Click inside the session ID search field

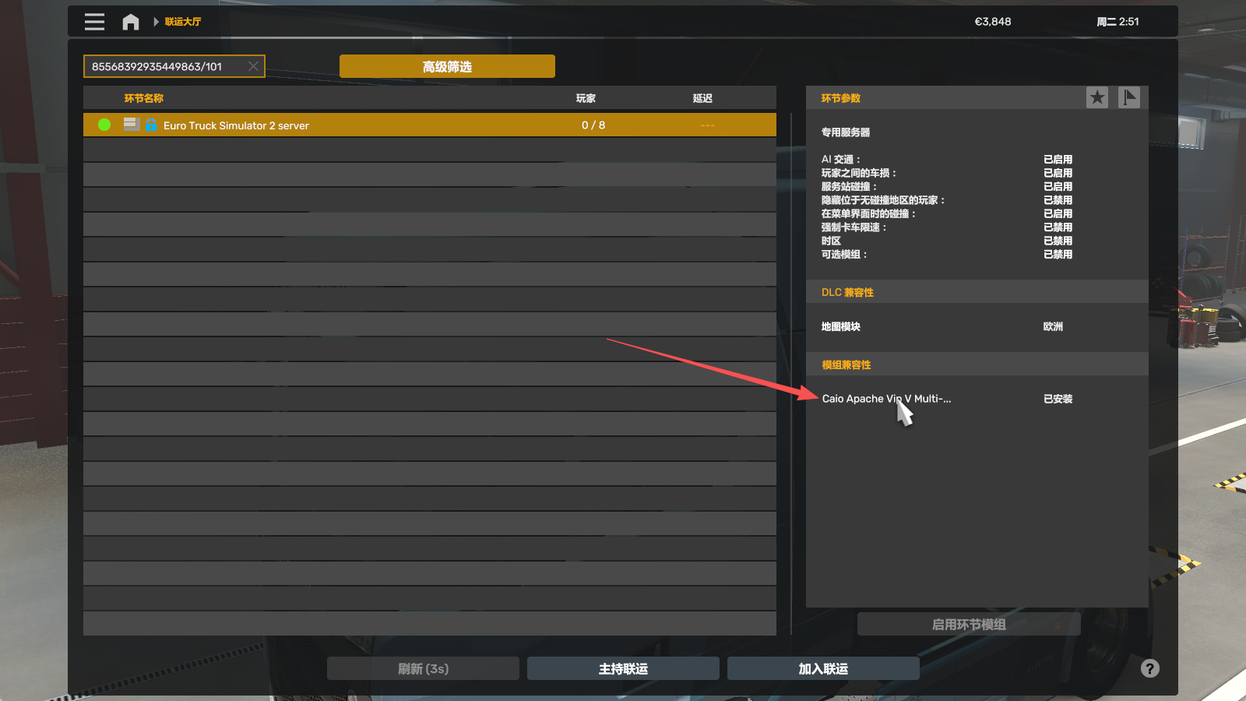(x=164, y=66)
